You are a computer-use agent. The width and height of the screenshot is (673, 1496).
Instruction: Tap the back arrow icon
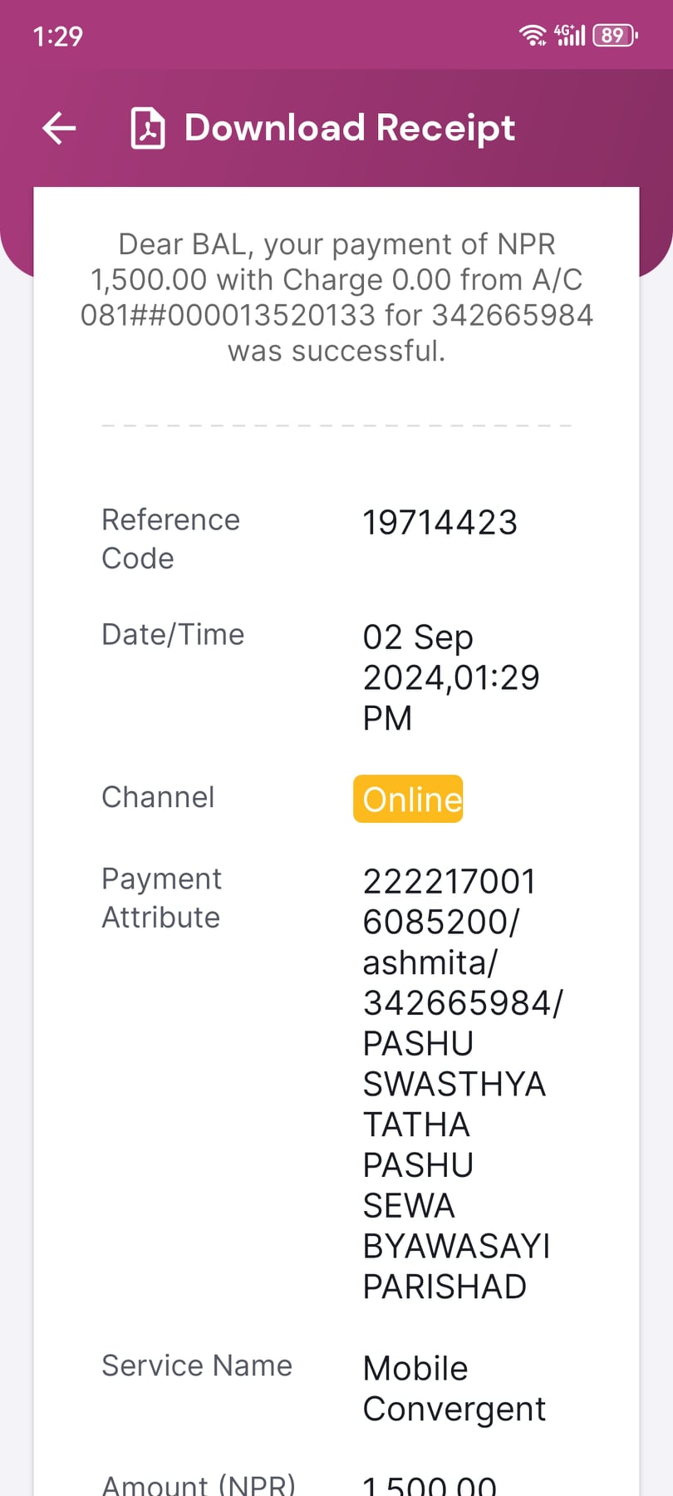[x=59, y=128]
